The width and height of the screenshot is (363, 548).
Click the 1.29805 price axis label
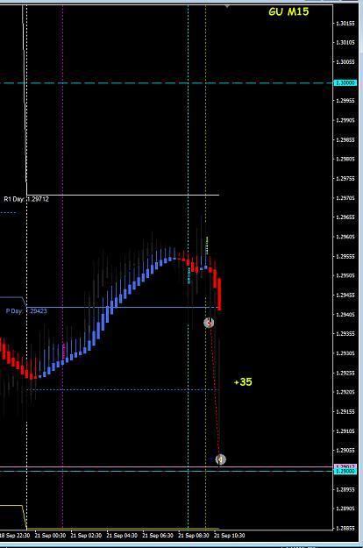pos(345,160)
